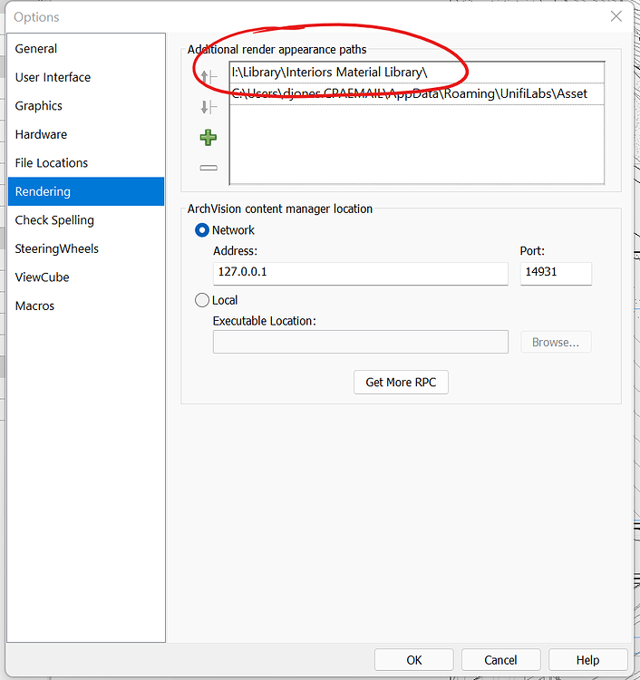Remove selected path with minus icon
Image resolution: width=640 pixels, height=680 pixels.
point(208,168)
